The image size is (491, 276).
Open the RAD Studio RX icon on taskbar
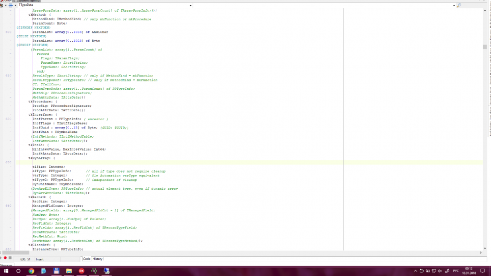pyautogui.click(x=82, y=271)
